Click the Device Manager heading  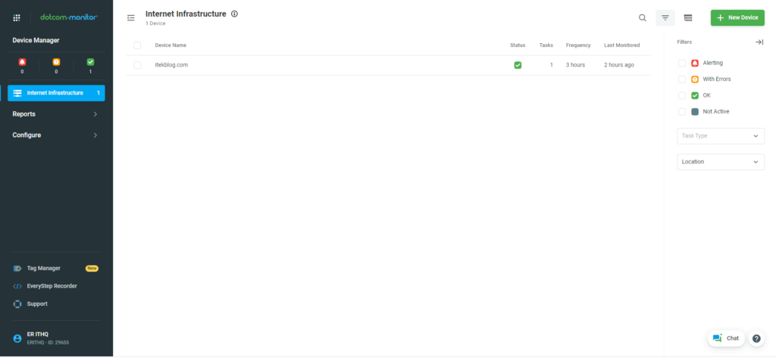click(36, 41)
